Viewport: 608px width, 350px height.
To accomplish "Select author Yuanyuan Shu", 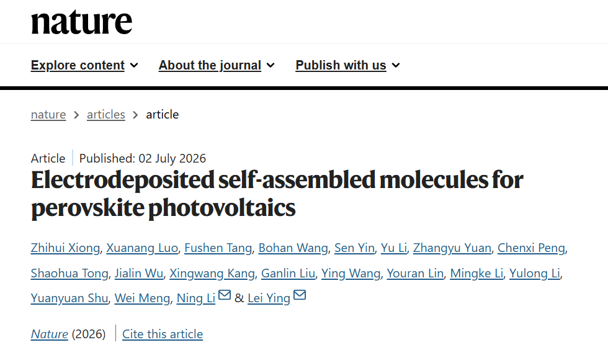I will [x=69, y=298].
